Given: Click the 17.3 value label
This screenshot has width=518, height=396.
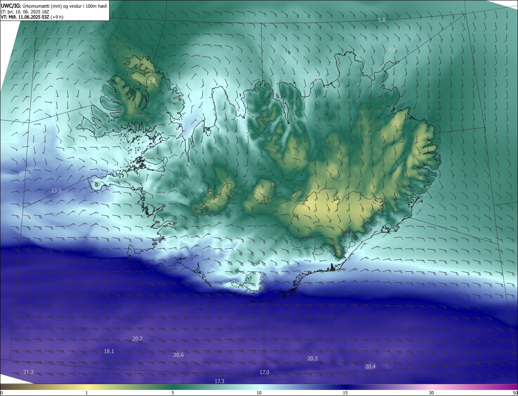Looking at the screenshot, I should tap(219, 381).
